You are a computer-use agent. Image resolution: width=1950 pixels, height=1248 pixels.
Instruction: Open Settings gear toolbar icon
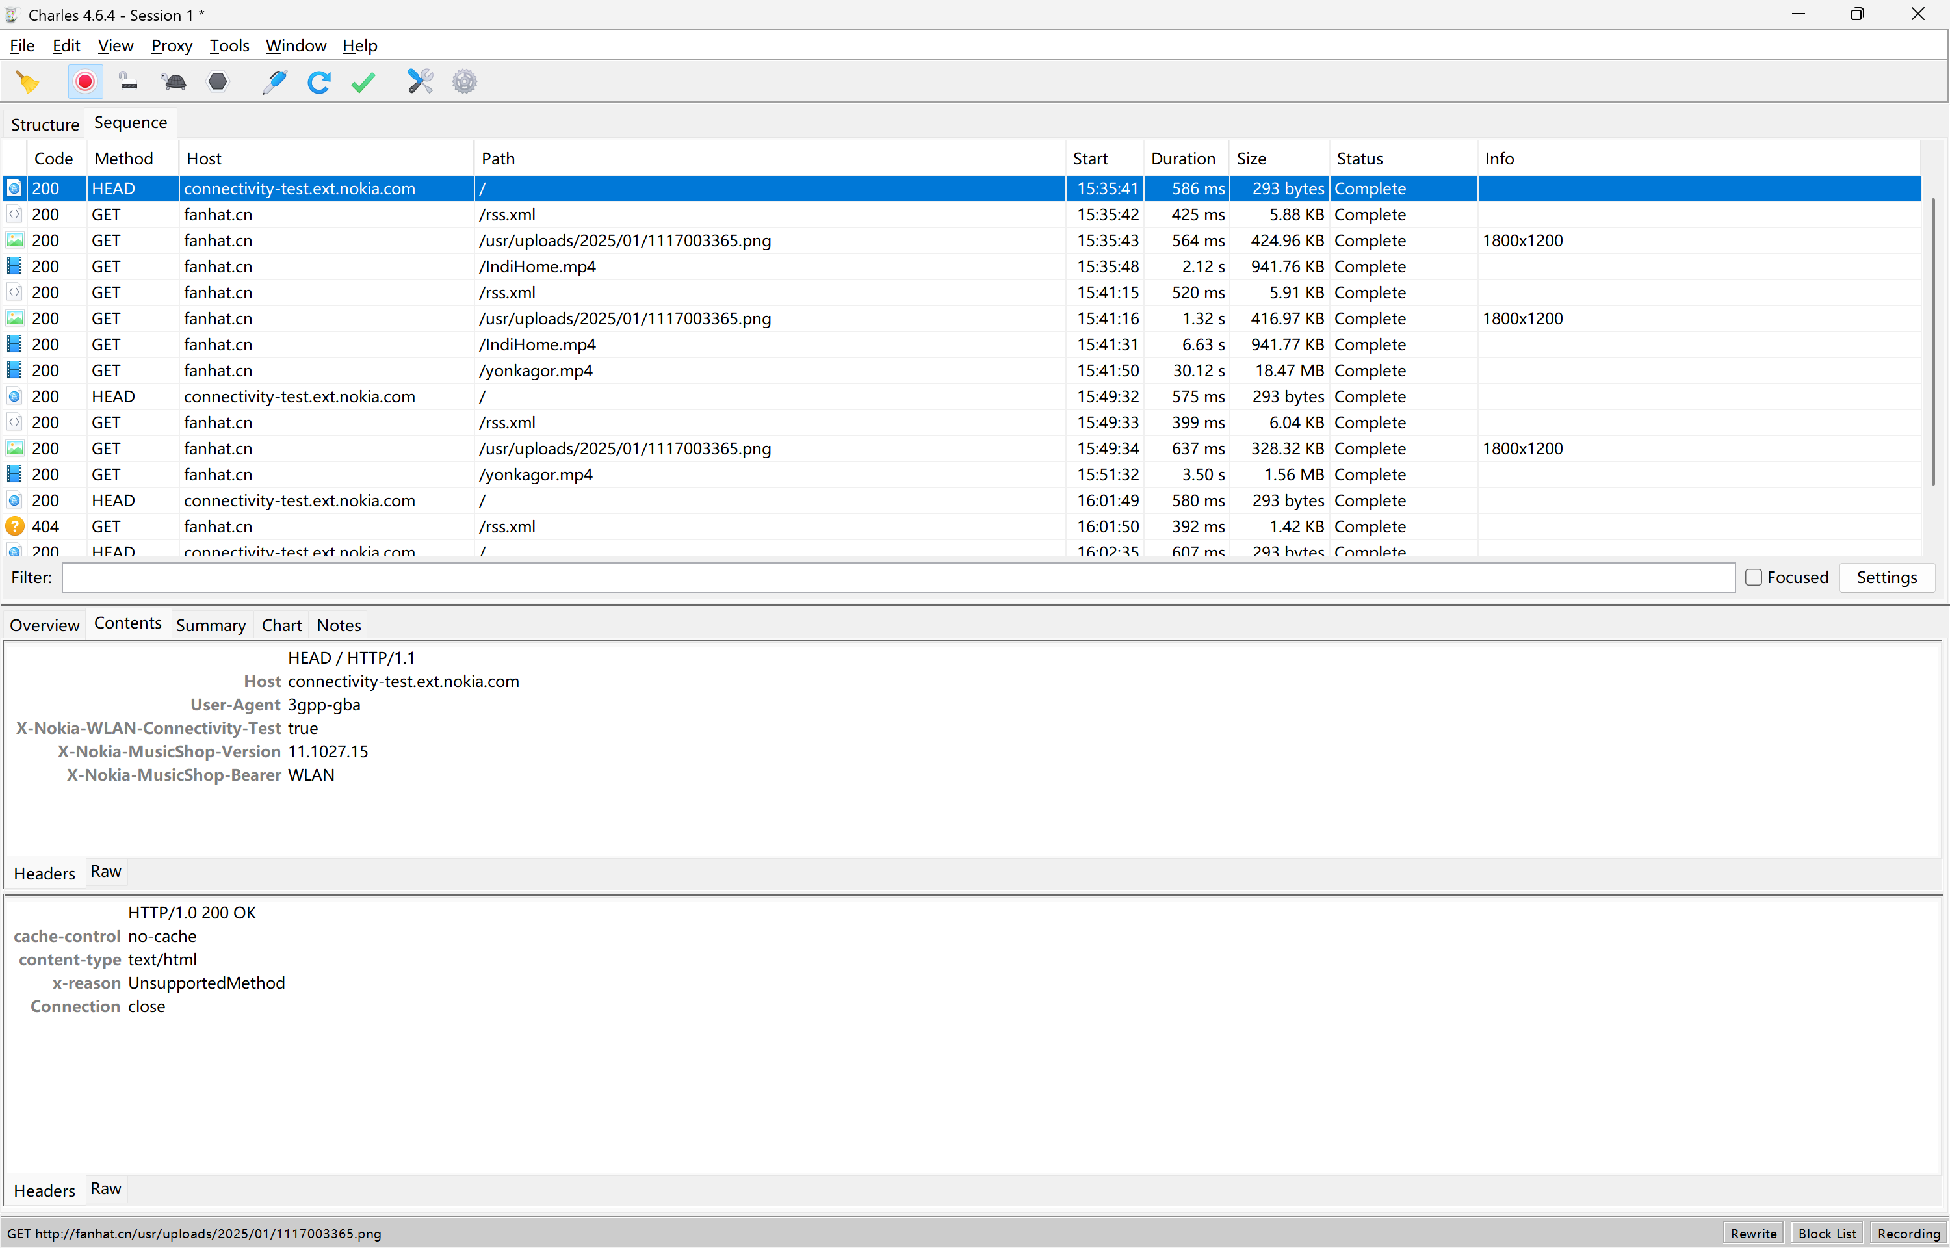pyautogui.click(x=464, y=82)
